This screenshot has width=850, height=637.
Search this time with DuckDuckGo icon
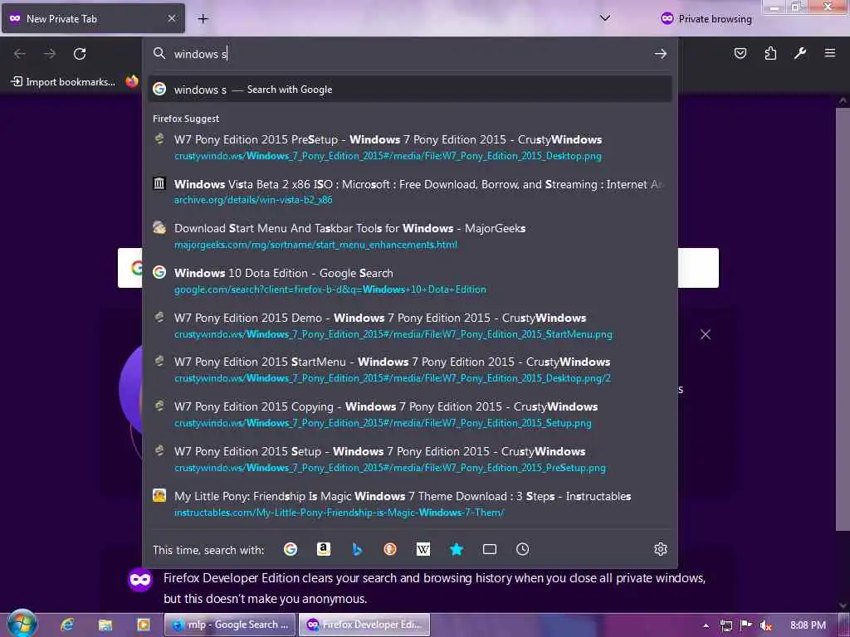click(x=390, y=549)
